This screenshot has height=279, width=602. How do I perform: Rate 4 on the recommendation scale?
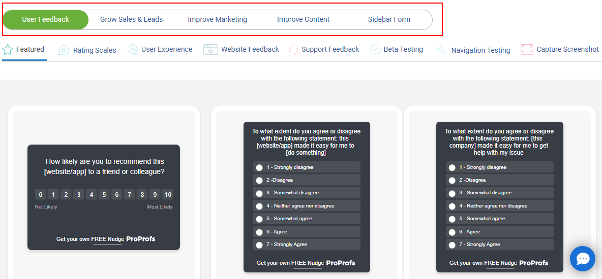91,194
